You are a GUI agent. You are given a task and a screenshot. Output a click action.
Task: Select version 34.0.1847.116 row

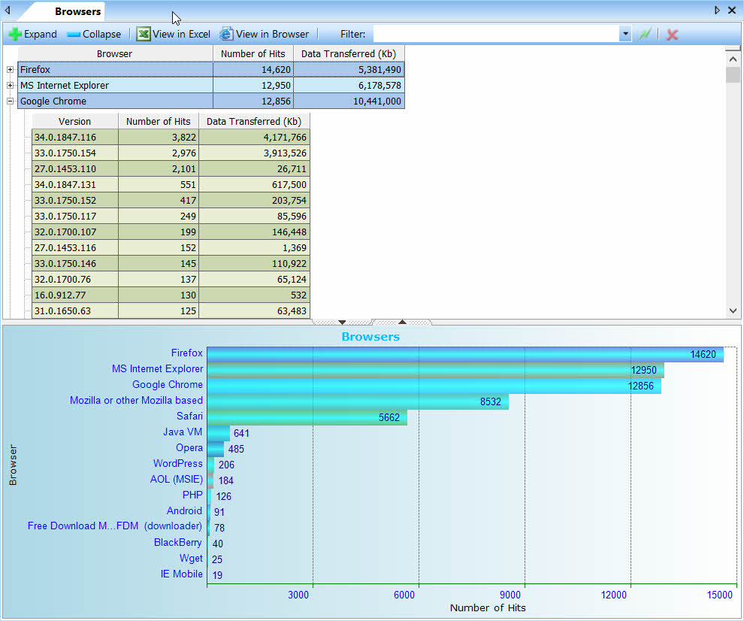point(171,138)
